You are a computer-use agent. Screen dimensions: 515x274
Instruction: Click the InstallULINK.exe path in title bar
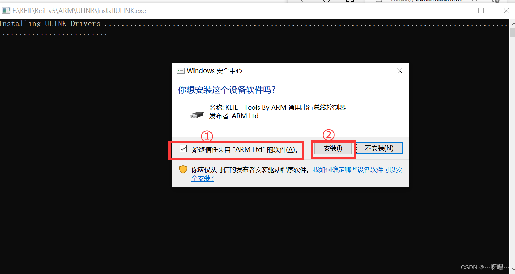point(79,11)
